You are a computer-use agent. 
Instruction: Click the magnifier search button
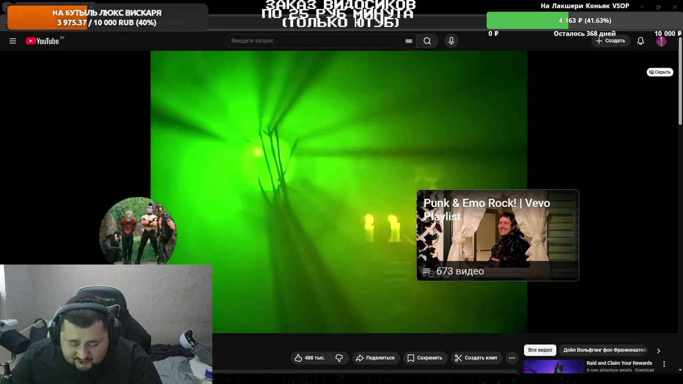point(427,41)
